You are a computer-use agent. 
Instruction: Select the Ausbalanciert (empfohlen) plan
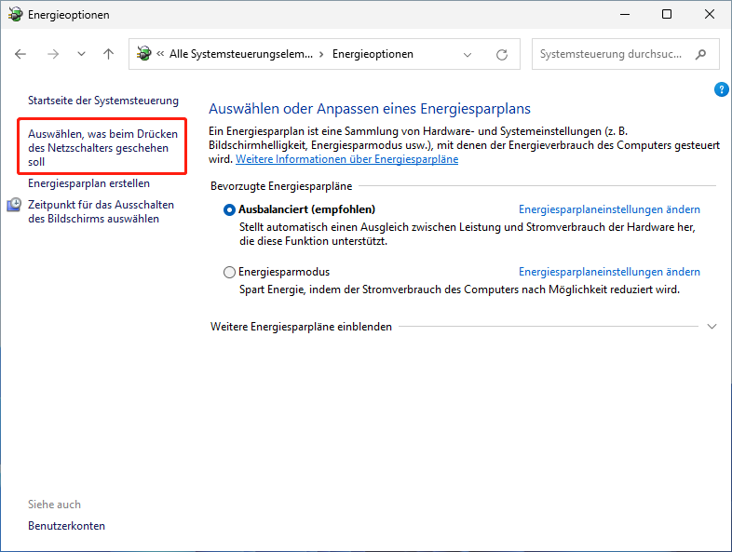[x=229, y=210]
